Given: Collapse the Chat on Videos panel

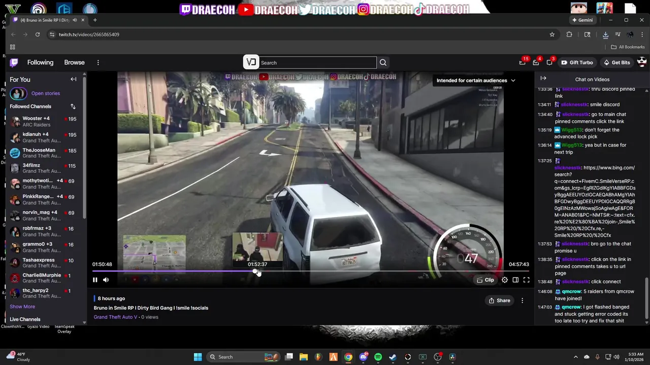Looking at the screenshot, I should pyautogui.click(x=543, y=79).
